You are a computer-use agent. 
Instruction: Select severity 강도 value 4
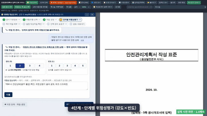pyautogui.click(x=39, y=66)
